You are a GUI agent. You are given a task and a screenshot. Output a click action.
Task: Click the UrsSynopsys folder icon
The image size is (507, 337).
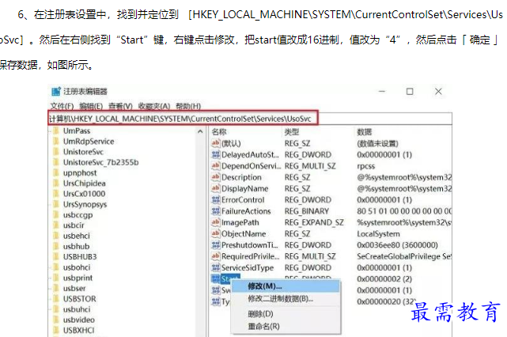(56, 204)
